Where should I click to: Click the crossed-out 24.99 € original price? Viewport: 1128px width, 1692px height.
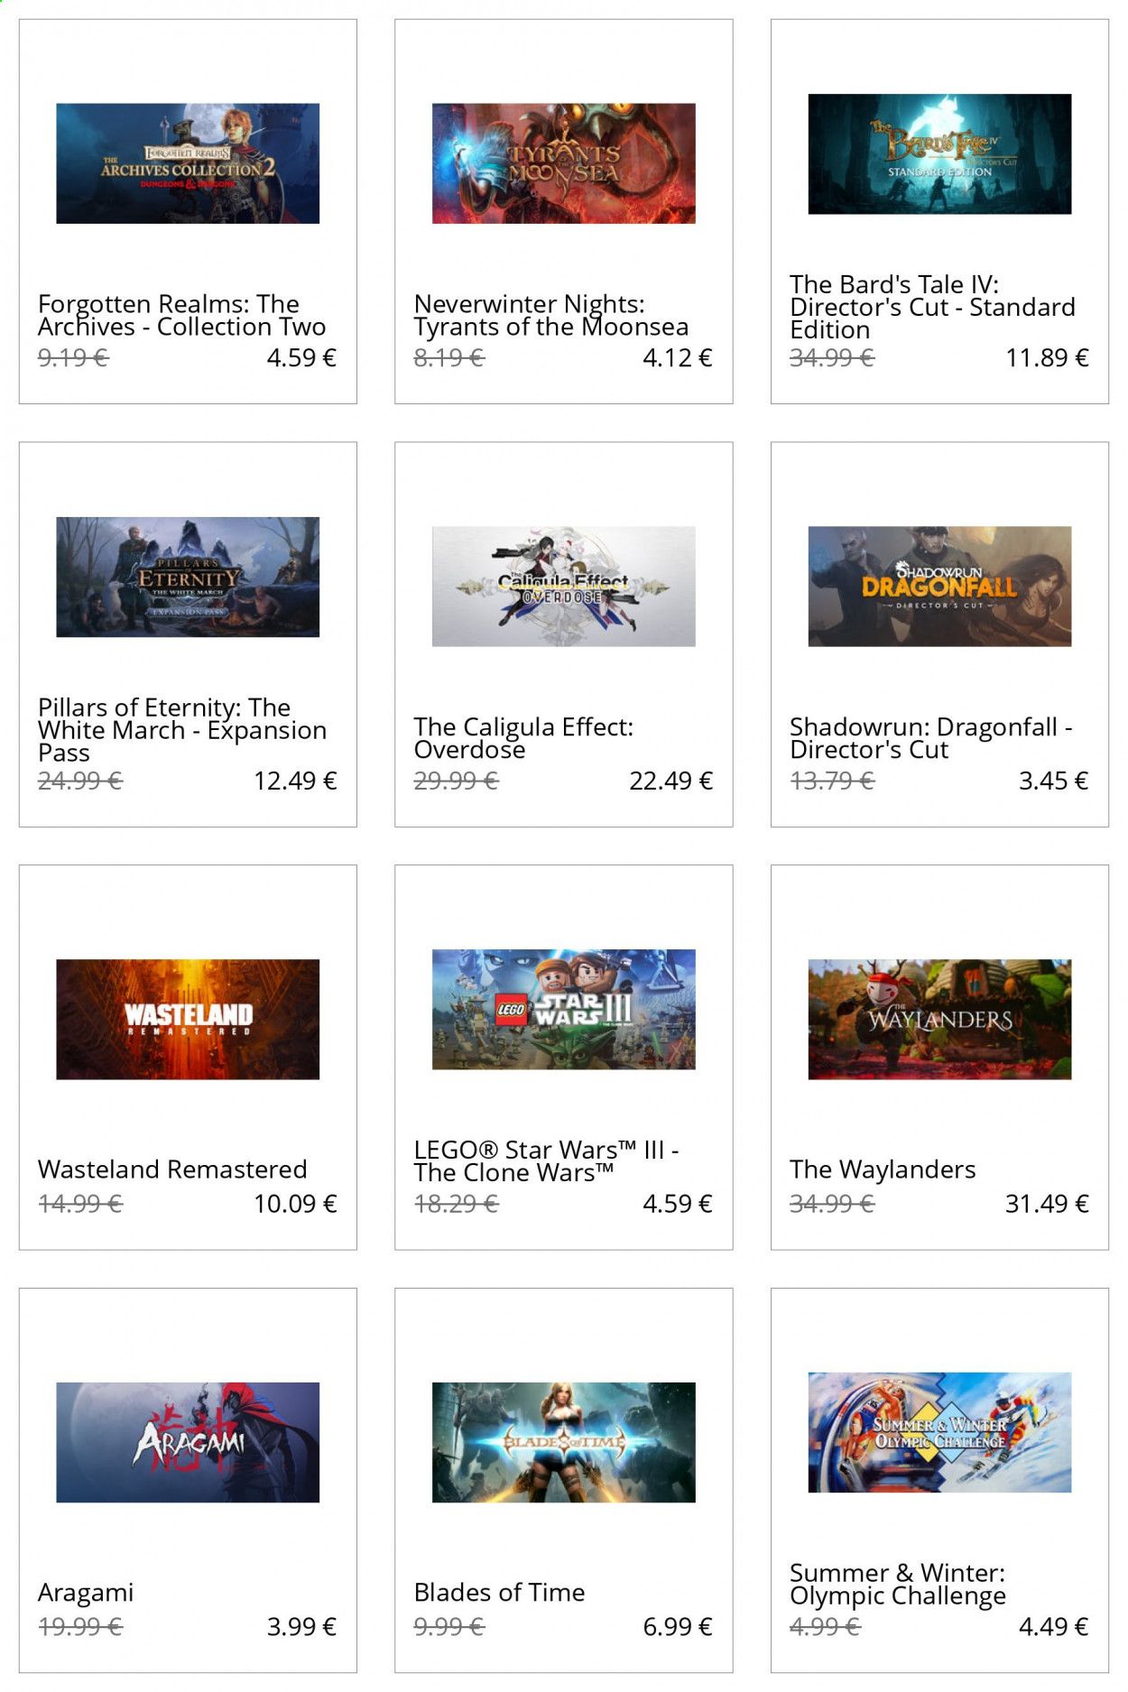tap(80, 781)
